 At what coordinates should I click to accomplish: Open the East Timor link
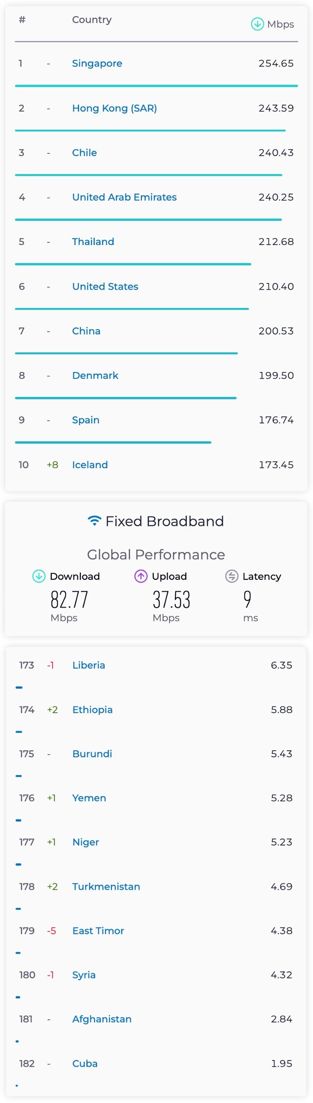click(98, 931)
